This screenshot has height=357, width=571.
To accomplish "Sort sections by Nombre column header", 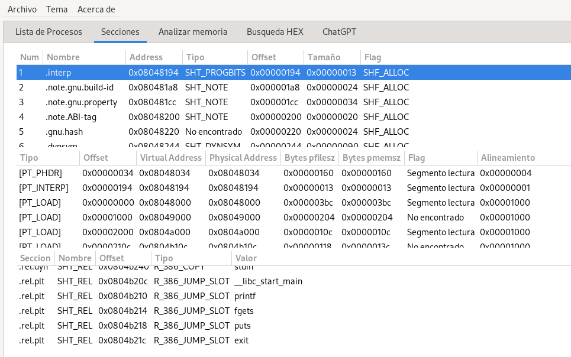I will tap(63, 57).
